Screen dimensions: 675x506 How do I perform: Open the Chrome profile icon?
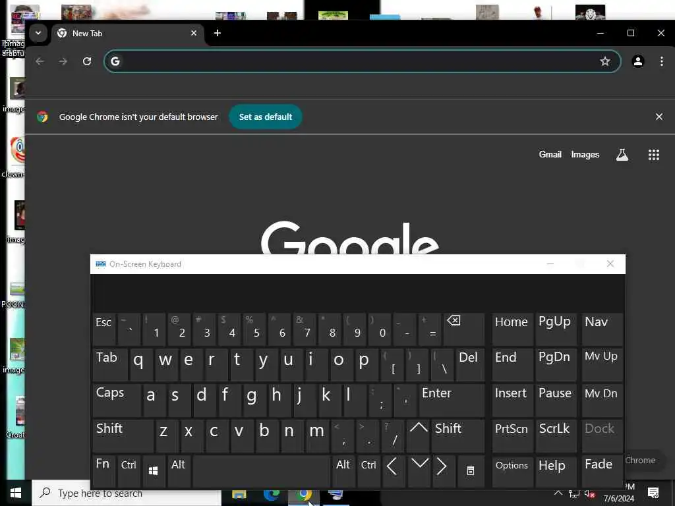point(638,61)
